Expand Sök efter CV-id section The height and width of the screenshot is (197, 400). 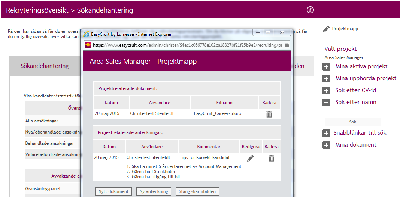[x=326, y=91]
